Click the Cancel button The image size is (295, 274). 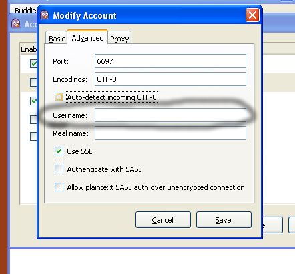pyautogui.click(x=163, y=220)
